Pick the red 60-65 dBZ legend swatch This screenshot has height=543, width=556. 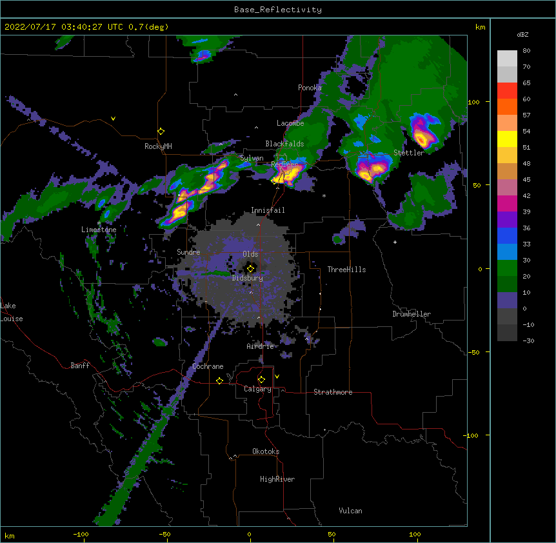(x=507, y=91)
